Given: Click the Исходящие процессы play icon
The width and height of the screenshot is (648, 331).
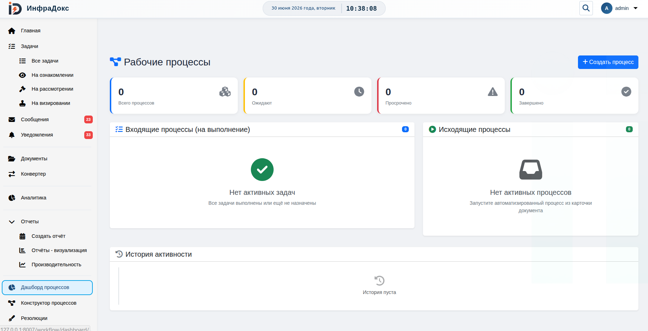Looking at the screenshot, I should coord(432,129).
